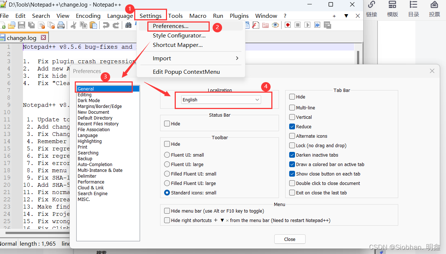Click the Monitoring eye toolbar icon
This screenshot has height=254, width=446.
pyautogui.click(x=275, y=25)
